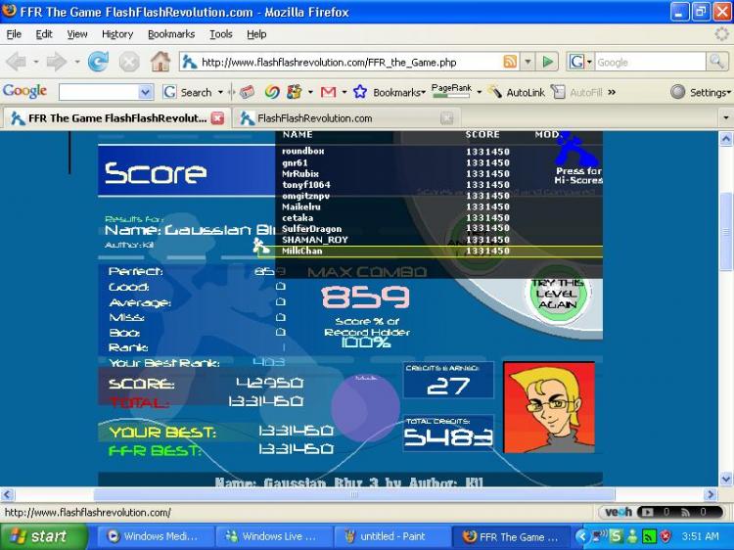This screenshot has width=734, height=550.
Task: Open the Tools menu
Action: pyautogui.click(x=220, y=34)
